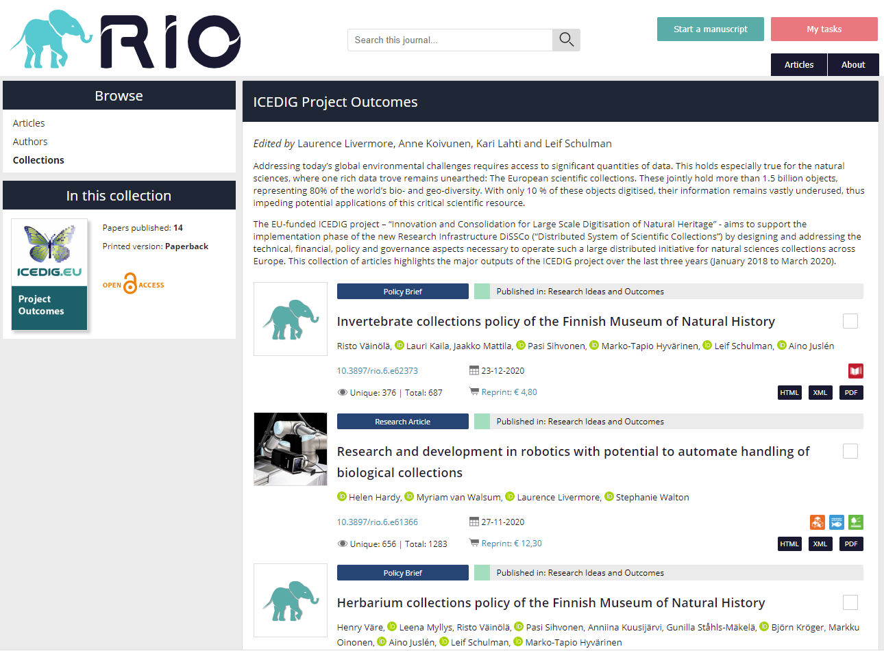Click ORCID icon before Myriam van Walsum
Image resolution: width=884 pixels, height=651 pixels.
(409, 496)
